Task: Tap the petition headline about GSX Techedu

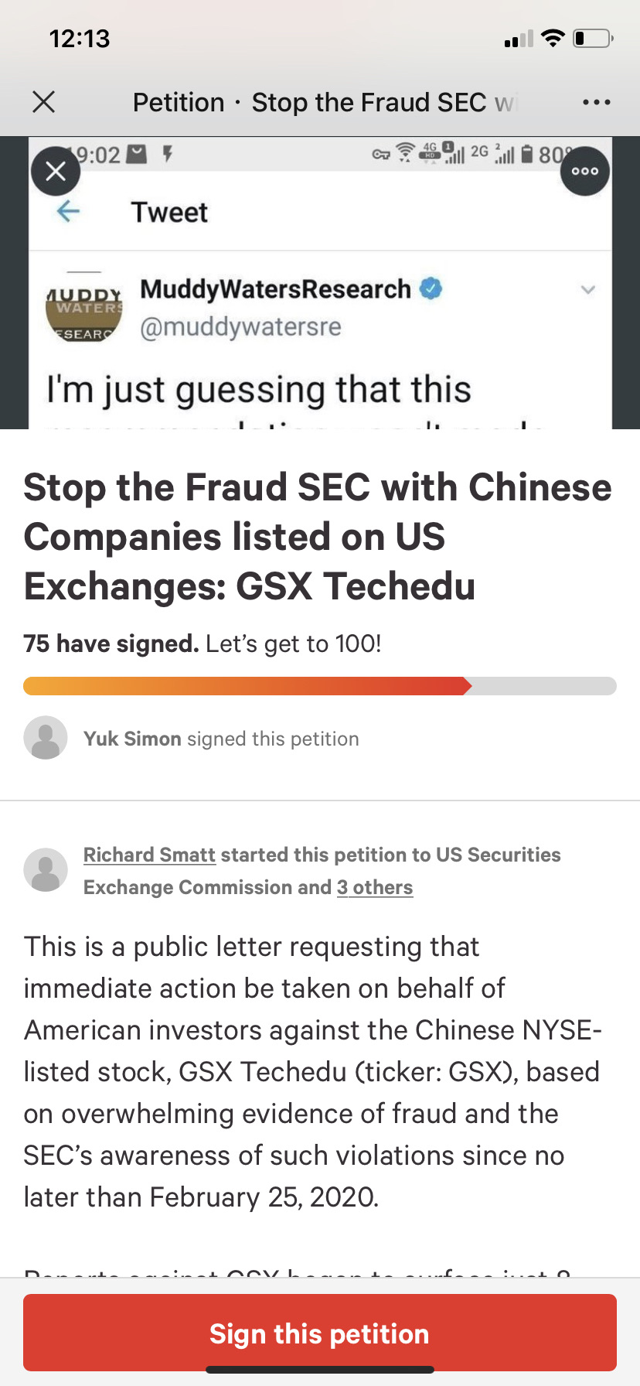Action: [x=318, y=536]
